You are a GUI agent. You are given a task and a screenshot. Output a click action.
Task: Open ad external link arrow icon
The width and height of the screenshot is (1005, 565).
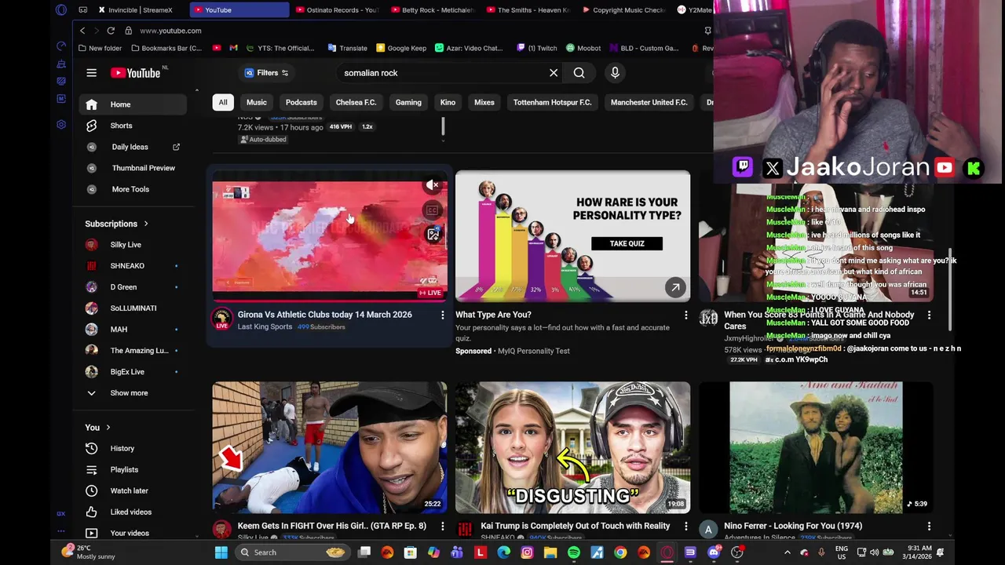point(675,288)
